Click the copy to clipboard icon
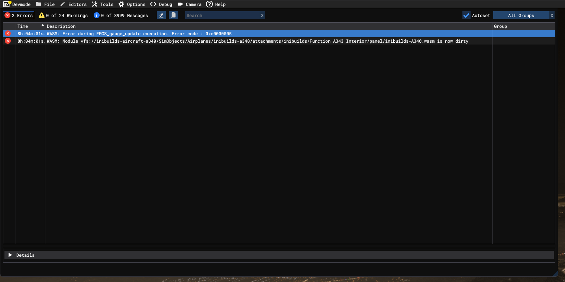 pos(173,15)
